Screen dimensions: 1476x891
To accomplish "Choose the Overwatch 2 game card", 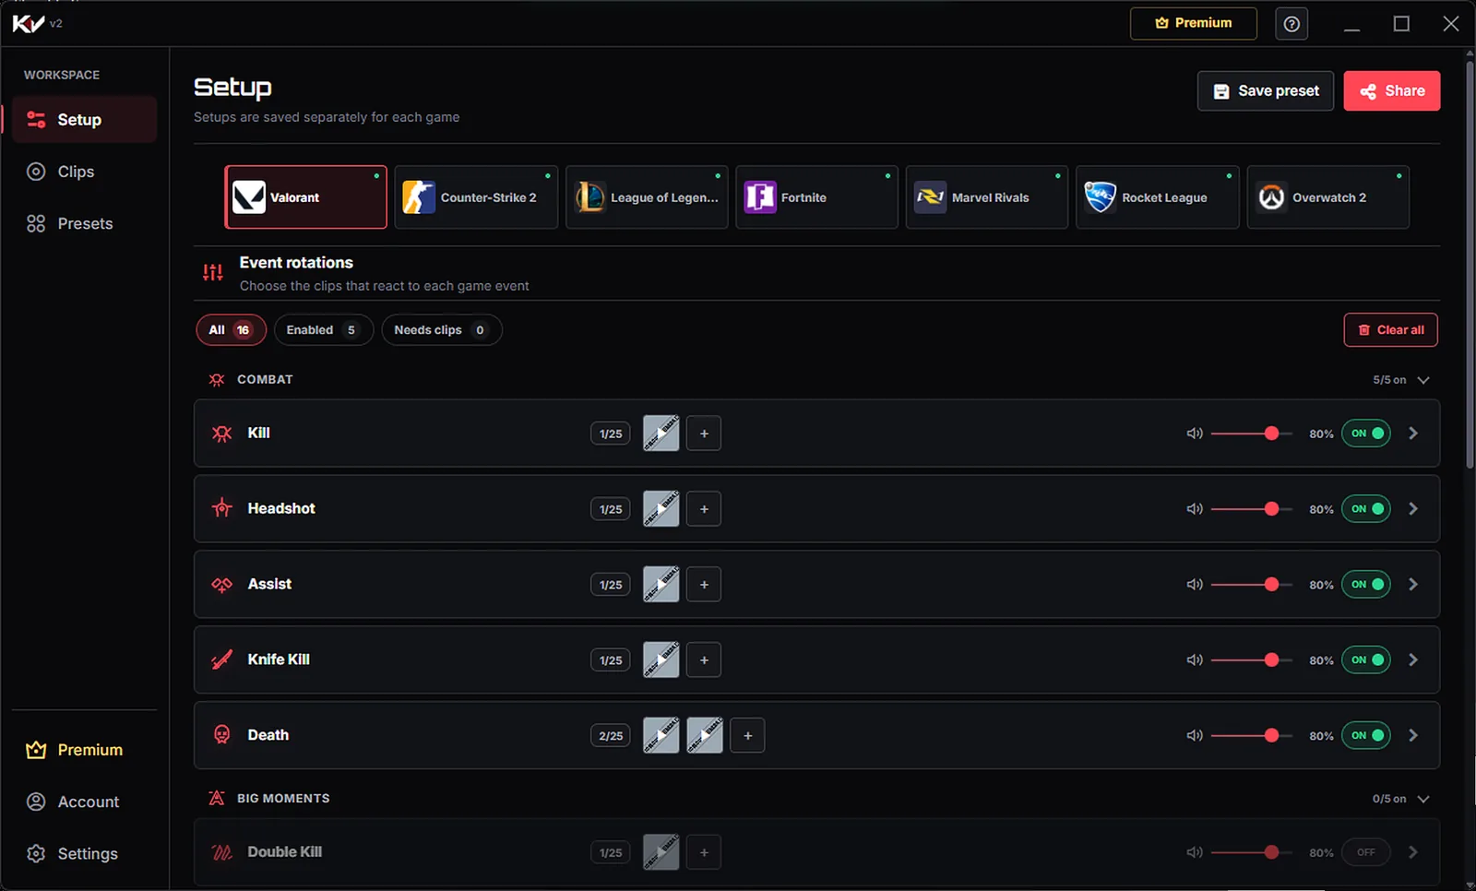I will click(x=1327, y=197).
